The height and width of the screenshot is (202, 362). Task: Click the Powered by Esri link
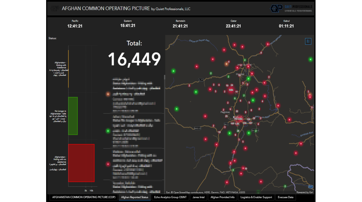point(305,192)
